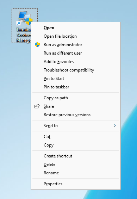Image resolution: width=137 pixels, height=199 pixels.
Task: Select Open file location
Action: [76, 36]
